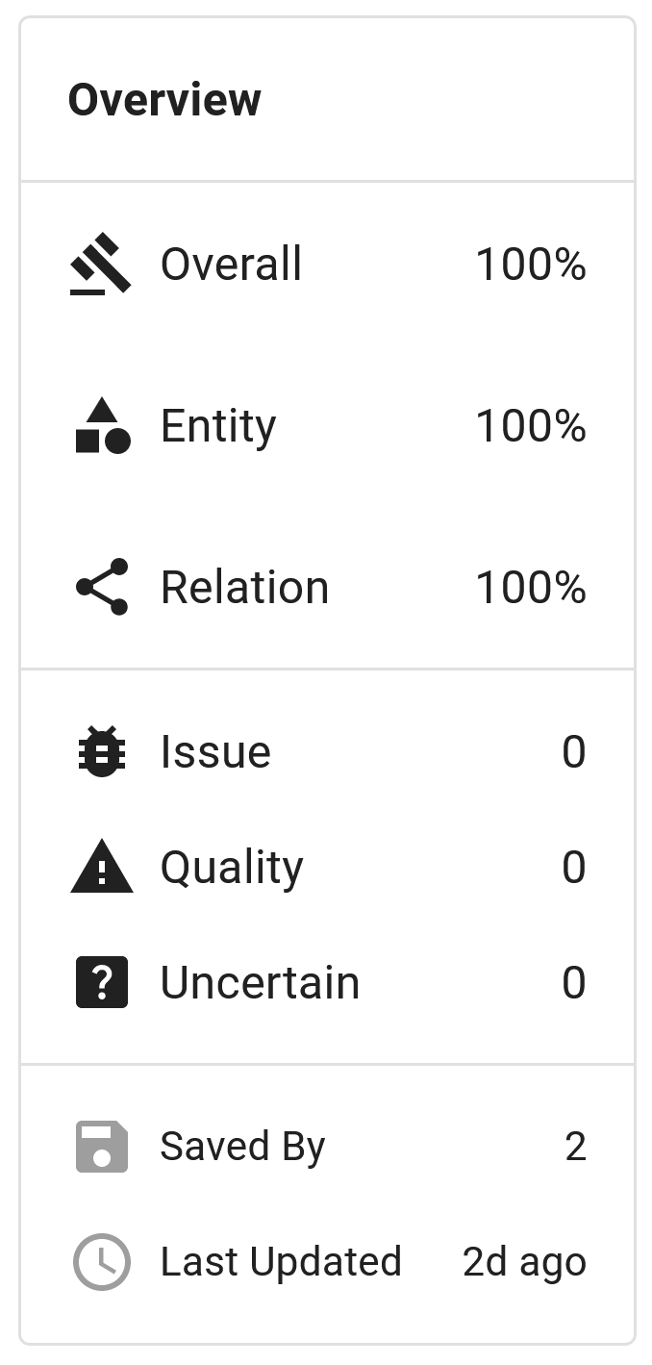Click the Saved By count of 2
The width and height of the screenshot is (652, 1365).
point(576,1145)
